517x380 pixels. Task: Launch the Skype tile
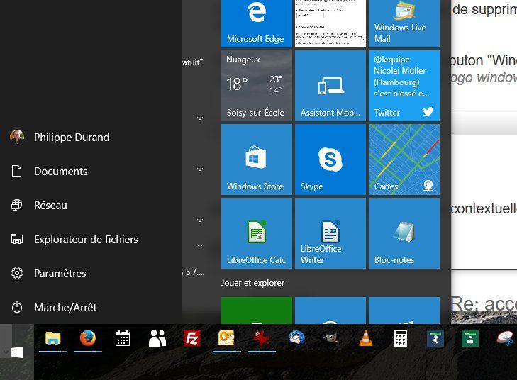click(x=330, y=160)
